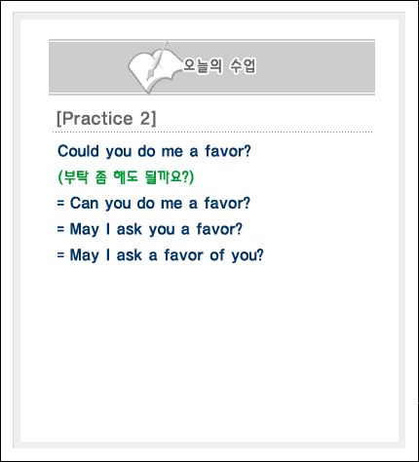Click the number 2 in the heading
This screenshot has height=462, width=419.
[x=145, y=118]
